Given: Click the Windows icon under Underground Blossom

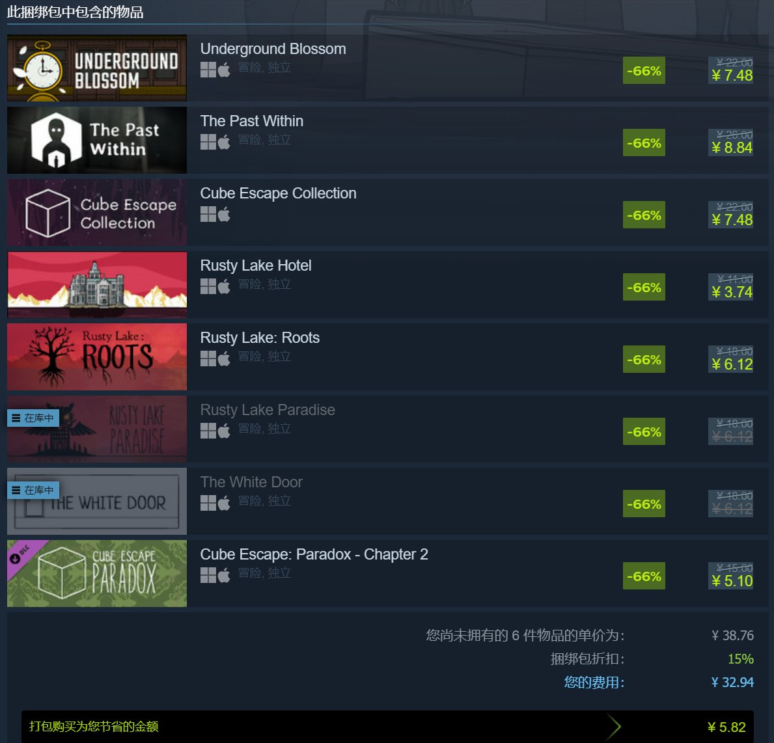Looking at the screenshot, I should click(208, 70).
